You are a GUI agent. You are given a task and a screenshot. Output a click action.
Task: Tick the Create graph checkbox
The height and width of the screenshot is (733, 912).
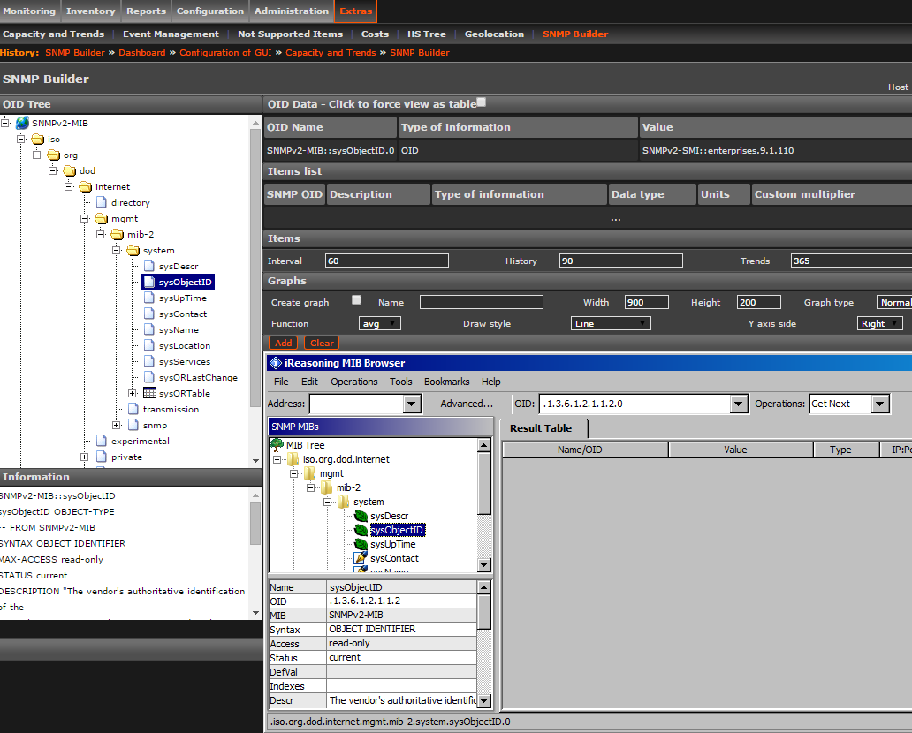(x=357, y=300)
